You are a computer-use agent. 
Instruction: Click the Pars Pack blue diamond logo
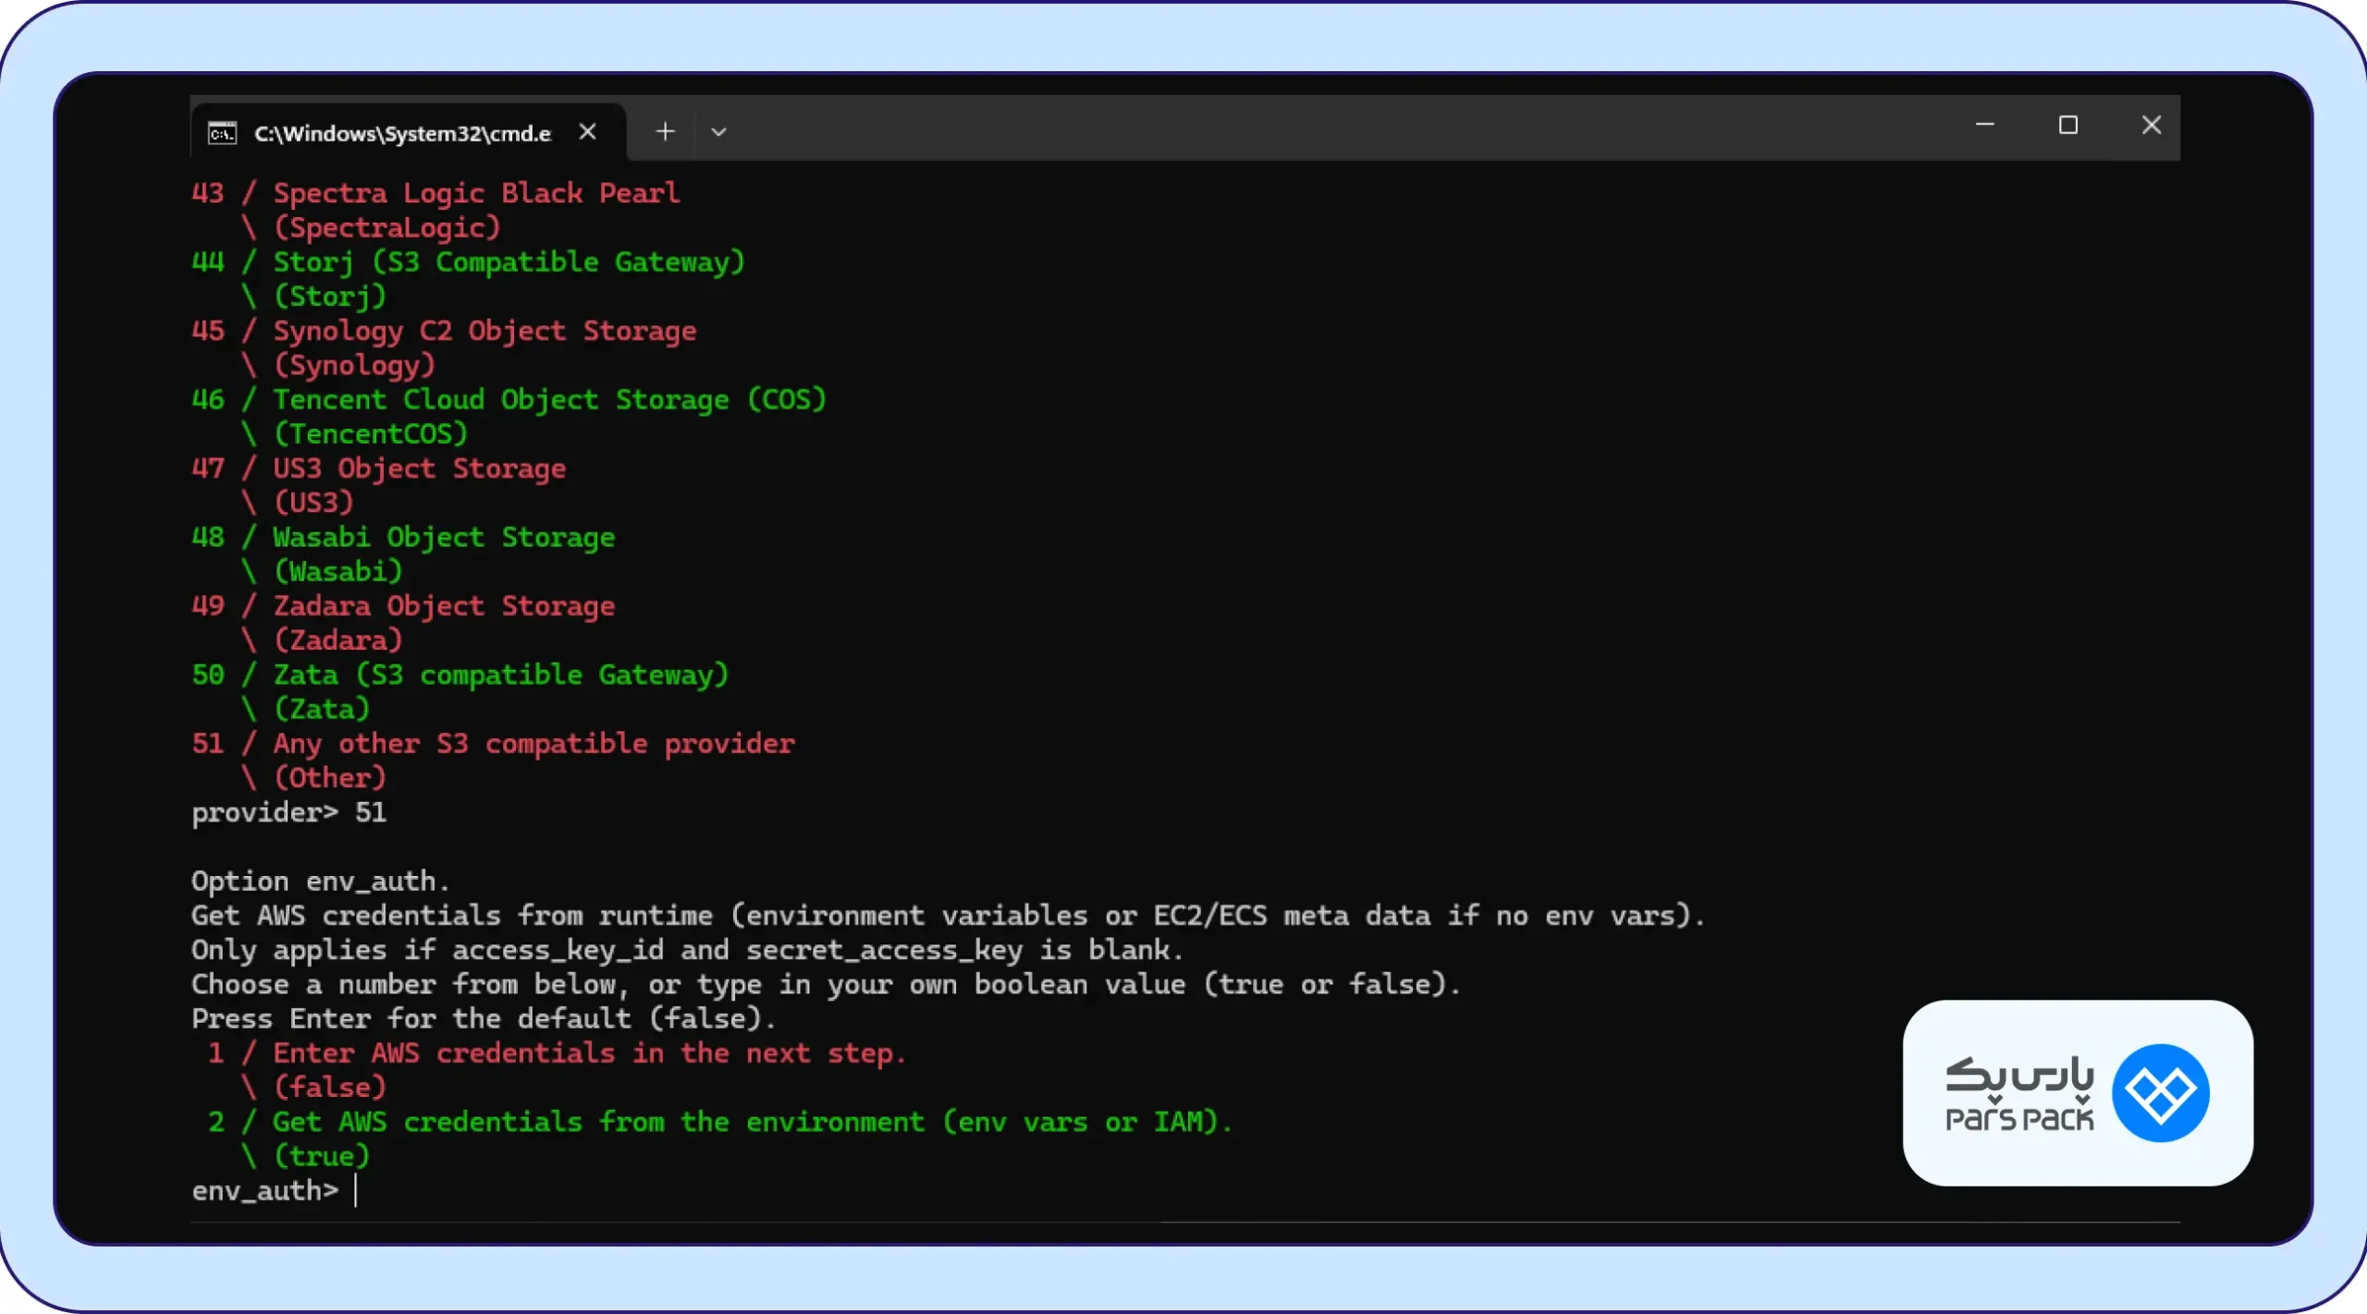coord(2161,1093)
